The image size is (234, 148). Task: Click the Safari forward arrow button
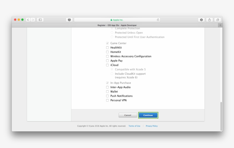click(33, 20)
